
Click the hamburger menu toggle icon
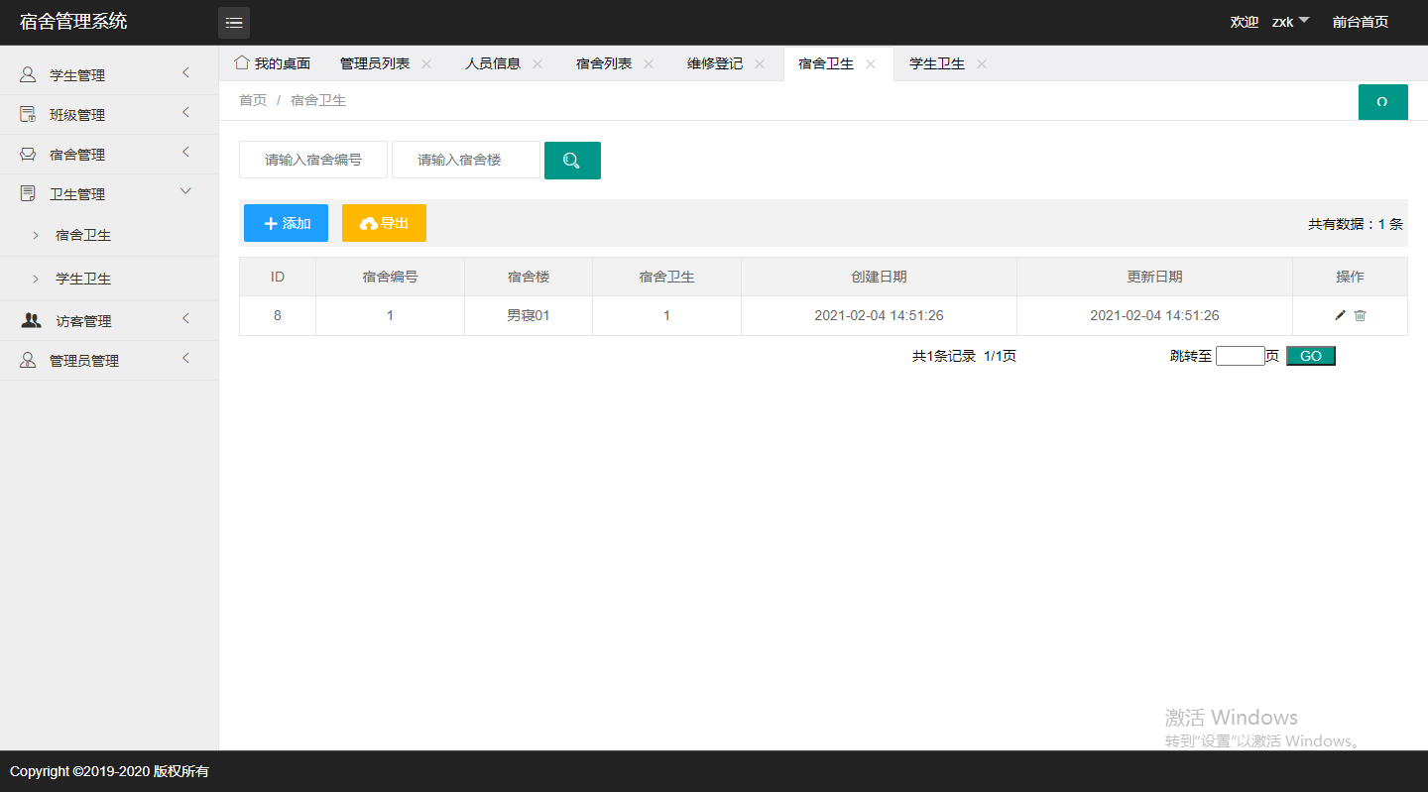pos(234,23)
